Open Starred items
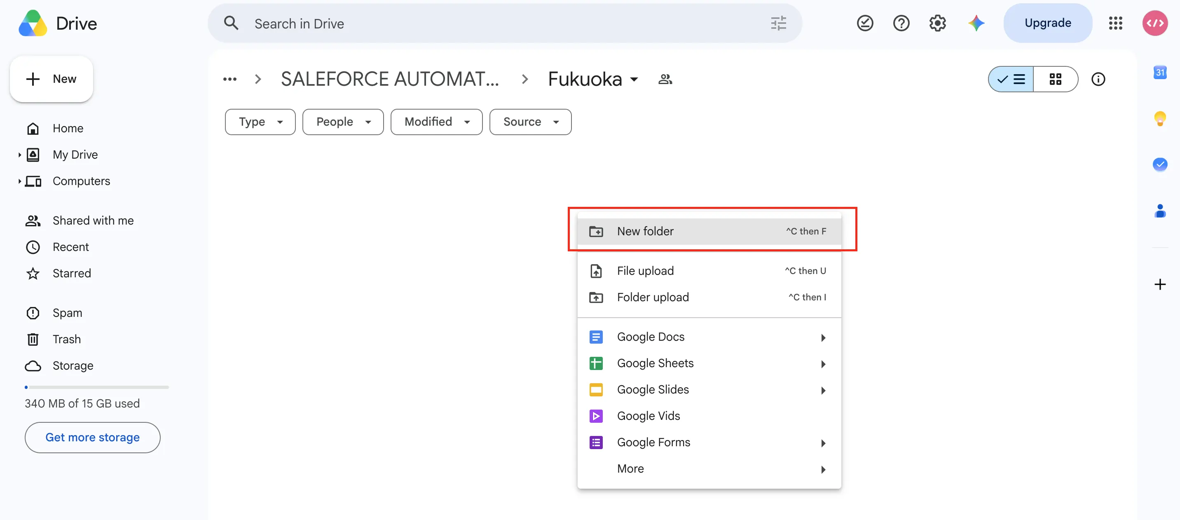Image resolution: width=1180 pixels, height=520 pixels. 71,274
